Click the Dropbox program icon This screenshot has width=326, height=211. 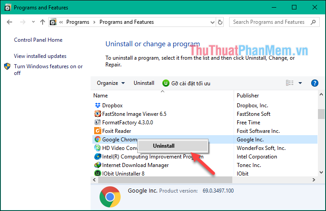pyautogui.click(x=97, y=105)
